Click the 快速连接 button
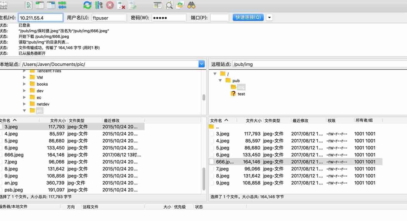The image size is (407, 221). [248, 18]
